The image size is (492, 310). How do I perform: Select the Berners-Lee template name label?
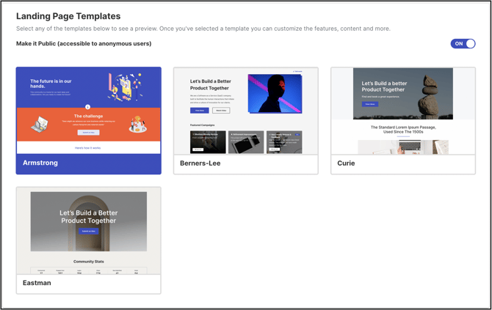(200, 163)
